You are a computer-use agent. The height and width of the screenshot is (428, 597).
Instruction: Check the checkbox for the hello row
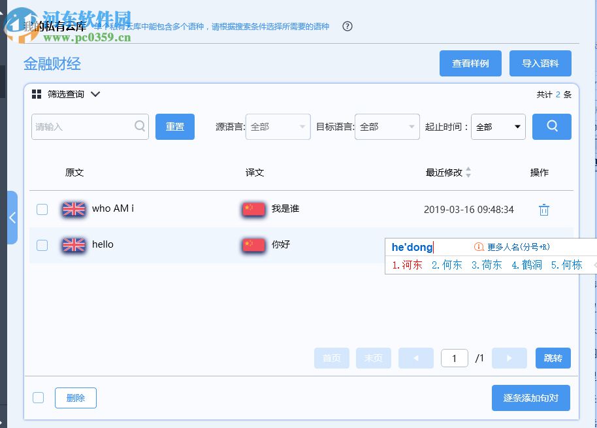42,244
